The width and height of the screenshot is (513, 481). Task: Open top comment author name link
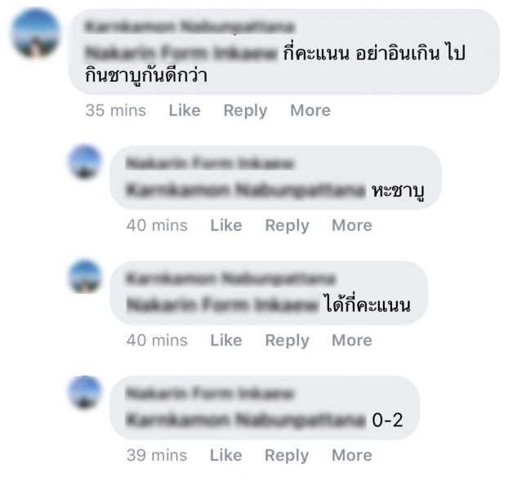click(190, 27)
